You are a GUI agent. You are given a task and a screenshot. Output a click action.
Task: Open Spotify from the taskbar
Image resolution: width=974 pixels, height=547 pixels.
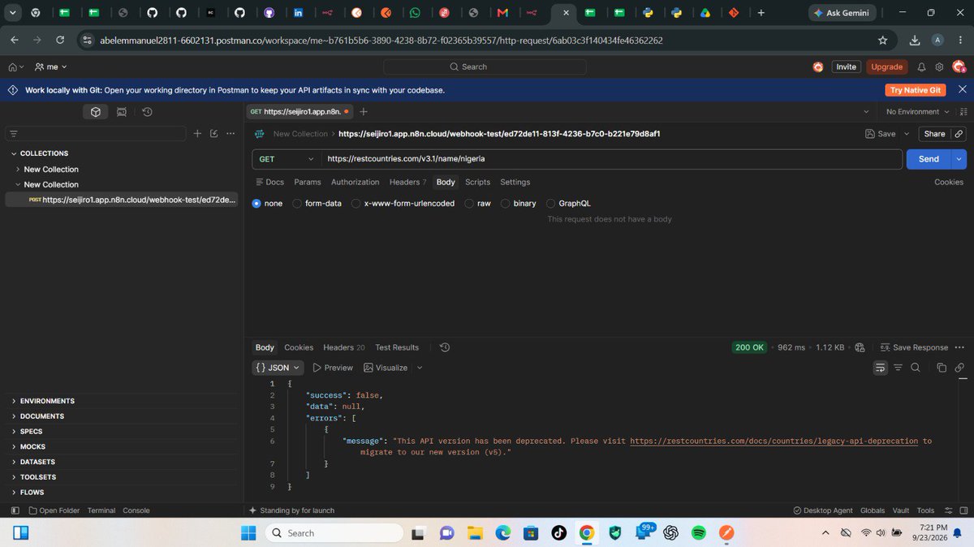click(x=699, y=533)
